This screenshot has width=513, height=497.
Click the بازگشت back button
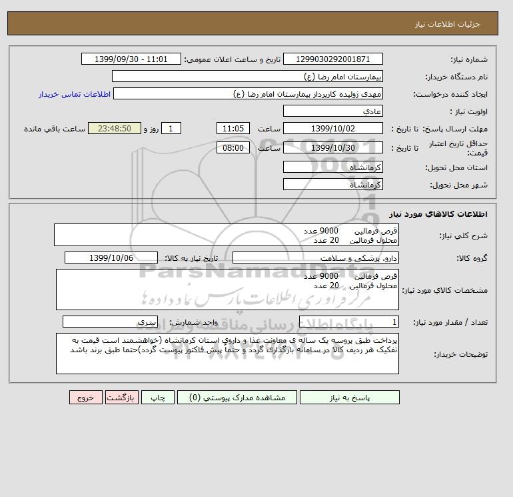tap(122, 398)
